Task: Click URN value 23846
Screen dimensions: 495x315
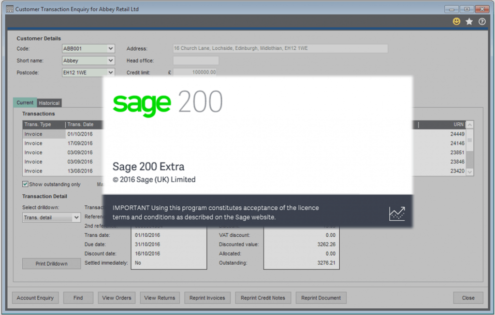Action: [x=457, y=161]
